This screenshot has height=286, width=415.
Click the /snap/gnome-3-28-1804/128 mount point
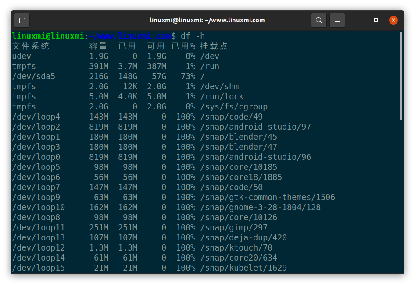point(260,208)
